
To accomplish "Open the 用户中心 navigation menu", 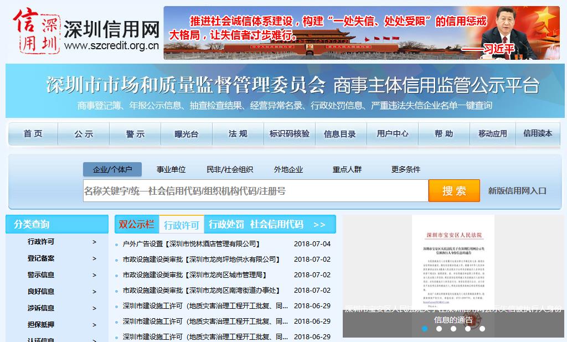I will [393, 134].
